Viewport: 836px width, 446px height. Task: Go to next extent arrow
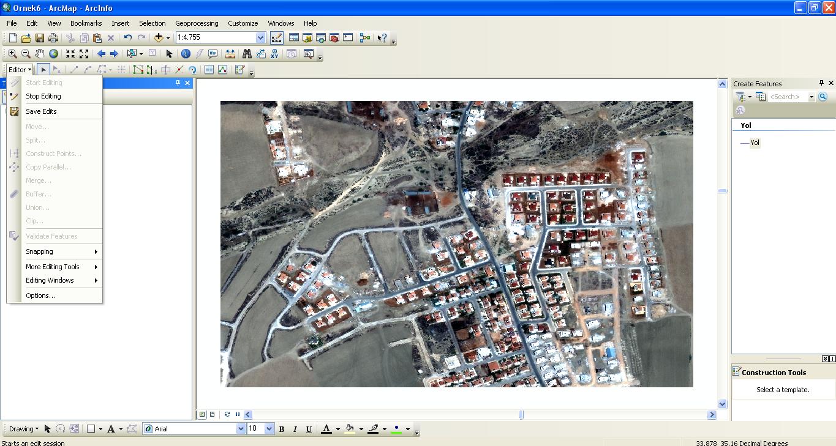pyautogui.click(x=114, y=54)
